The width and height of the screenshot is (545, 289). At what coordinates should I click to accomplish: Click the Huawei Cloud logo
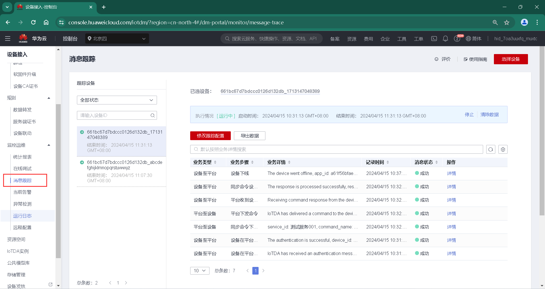[33, 38]
